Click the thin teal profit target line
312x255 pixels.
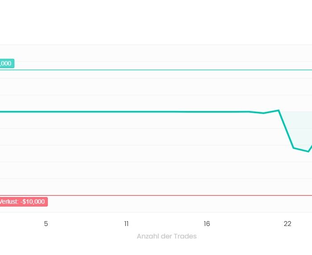tap(159, 70)
